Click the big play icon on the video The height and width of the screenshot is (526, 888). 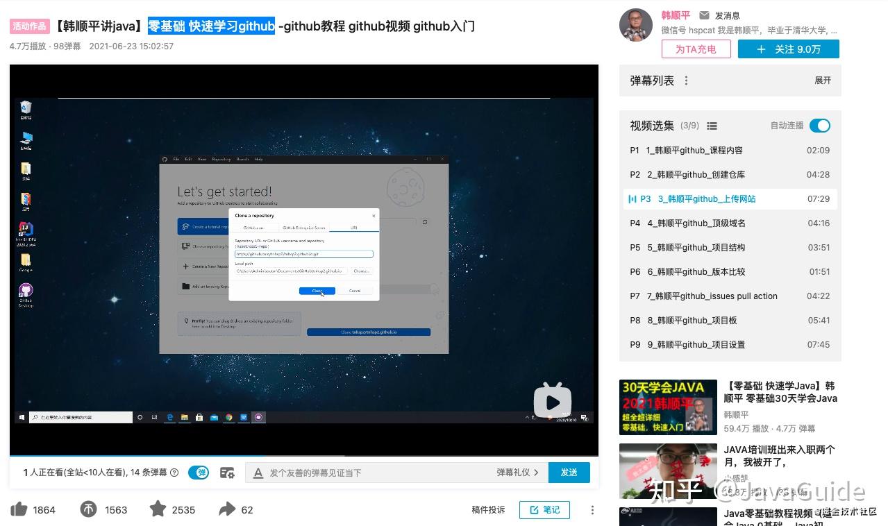point(553,400)
